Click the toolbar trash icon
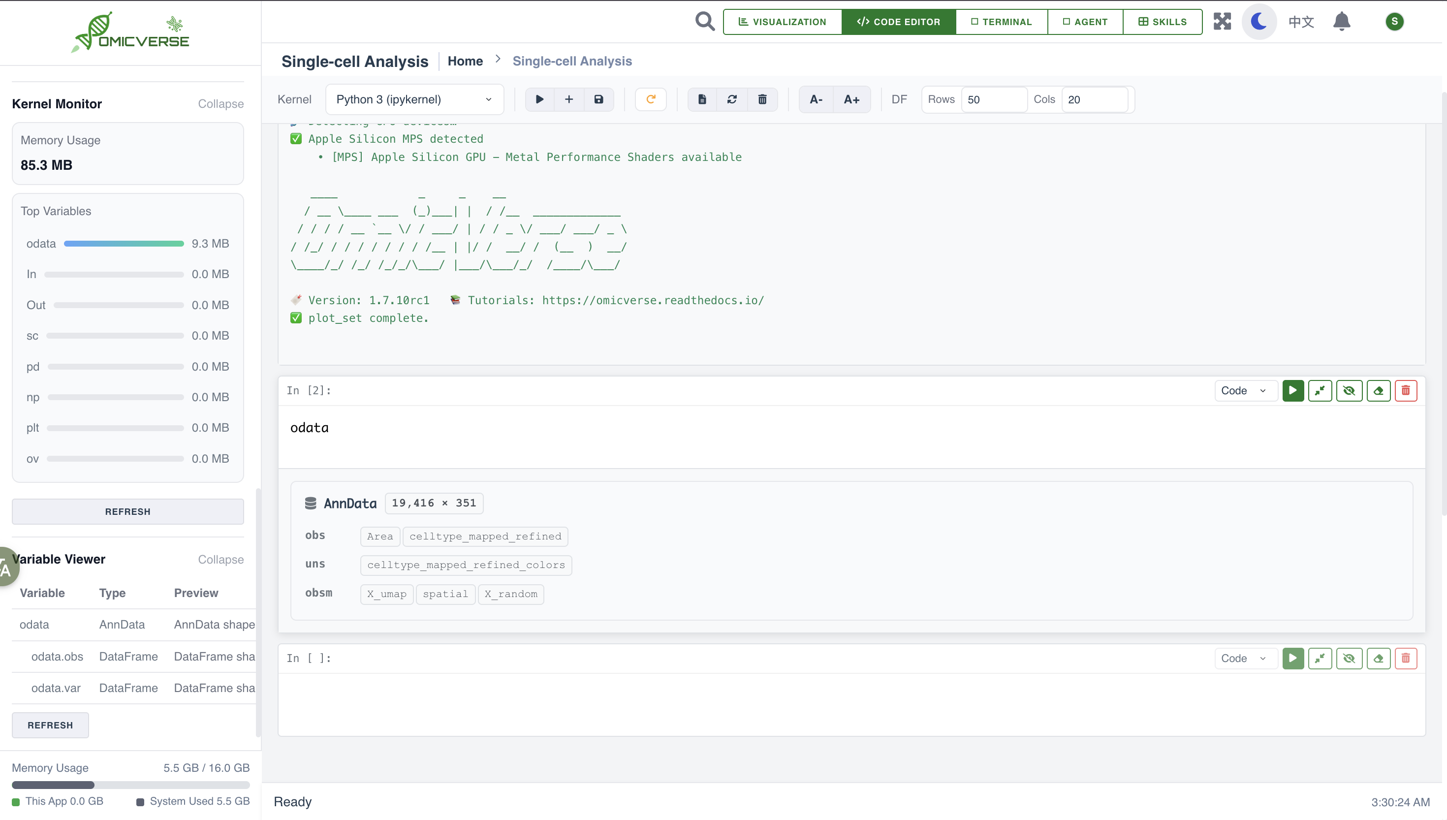The width and height of the screenshot is (1447, 820). click(762, 99)
